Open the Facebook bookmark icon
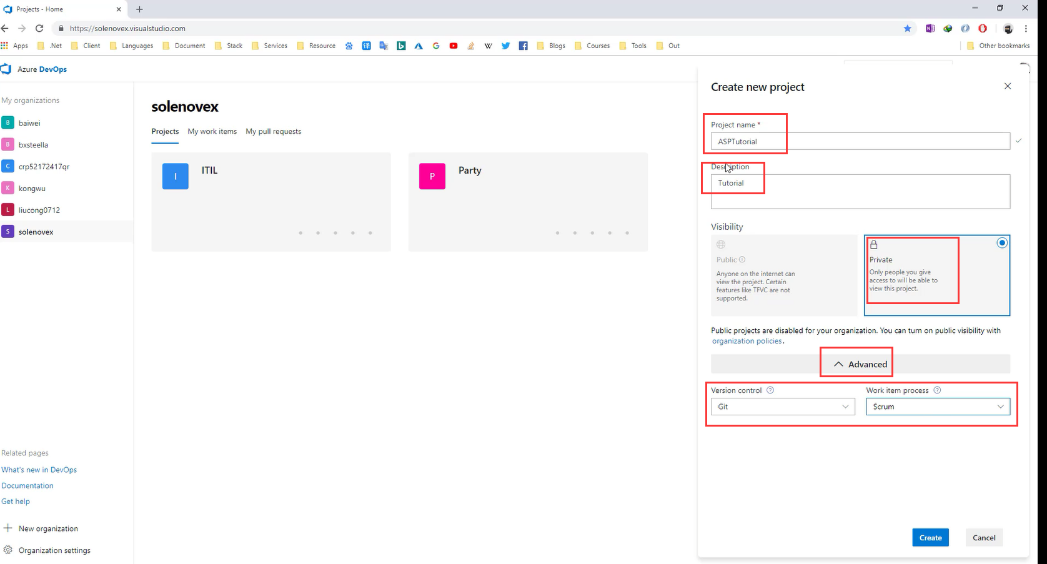The width and height of the screenshot is (1047, 564). 523,46
